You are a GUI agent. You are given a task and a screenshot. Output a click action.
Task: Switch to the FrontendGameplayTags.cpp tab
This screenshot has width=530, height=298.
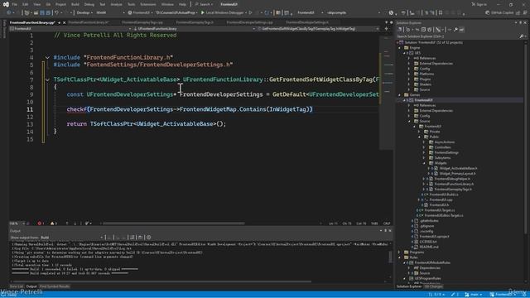coord(142,22)
